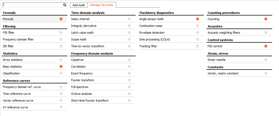Favorite the Strain rosette star
This screenshot has width=279, height=116.
[266, 60]
